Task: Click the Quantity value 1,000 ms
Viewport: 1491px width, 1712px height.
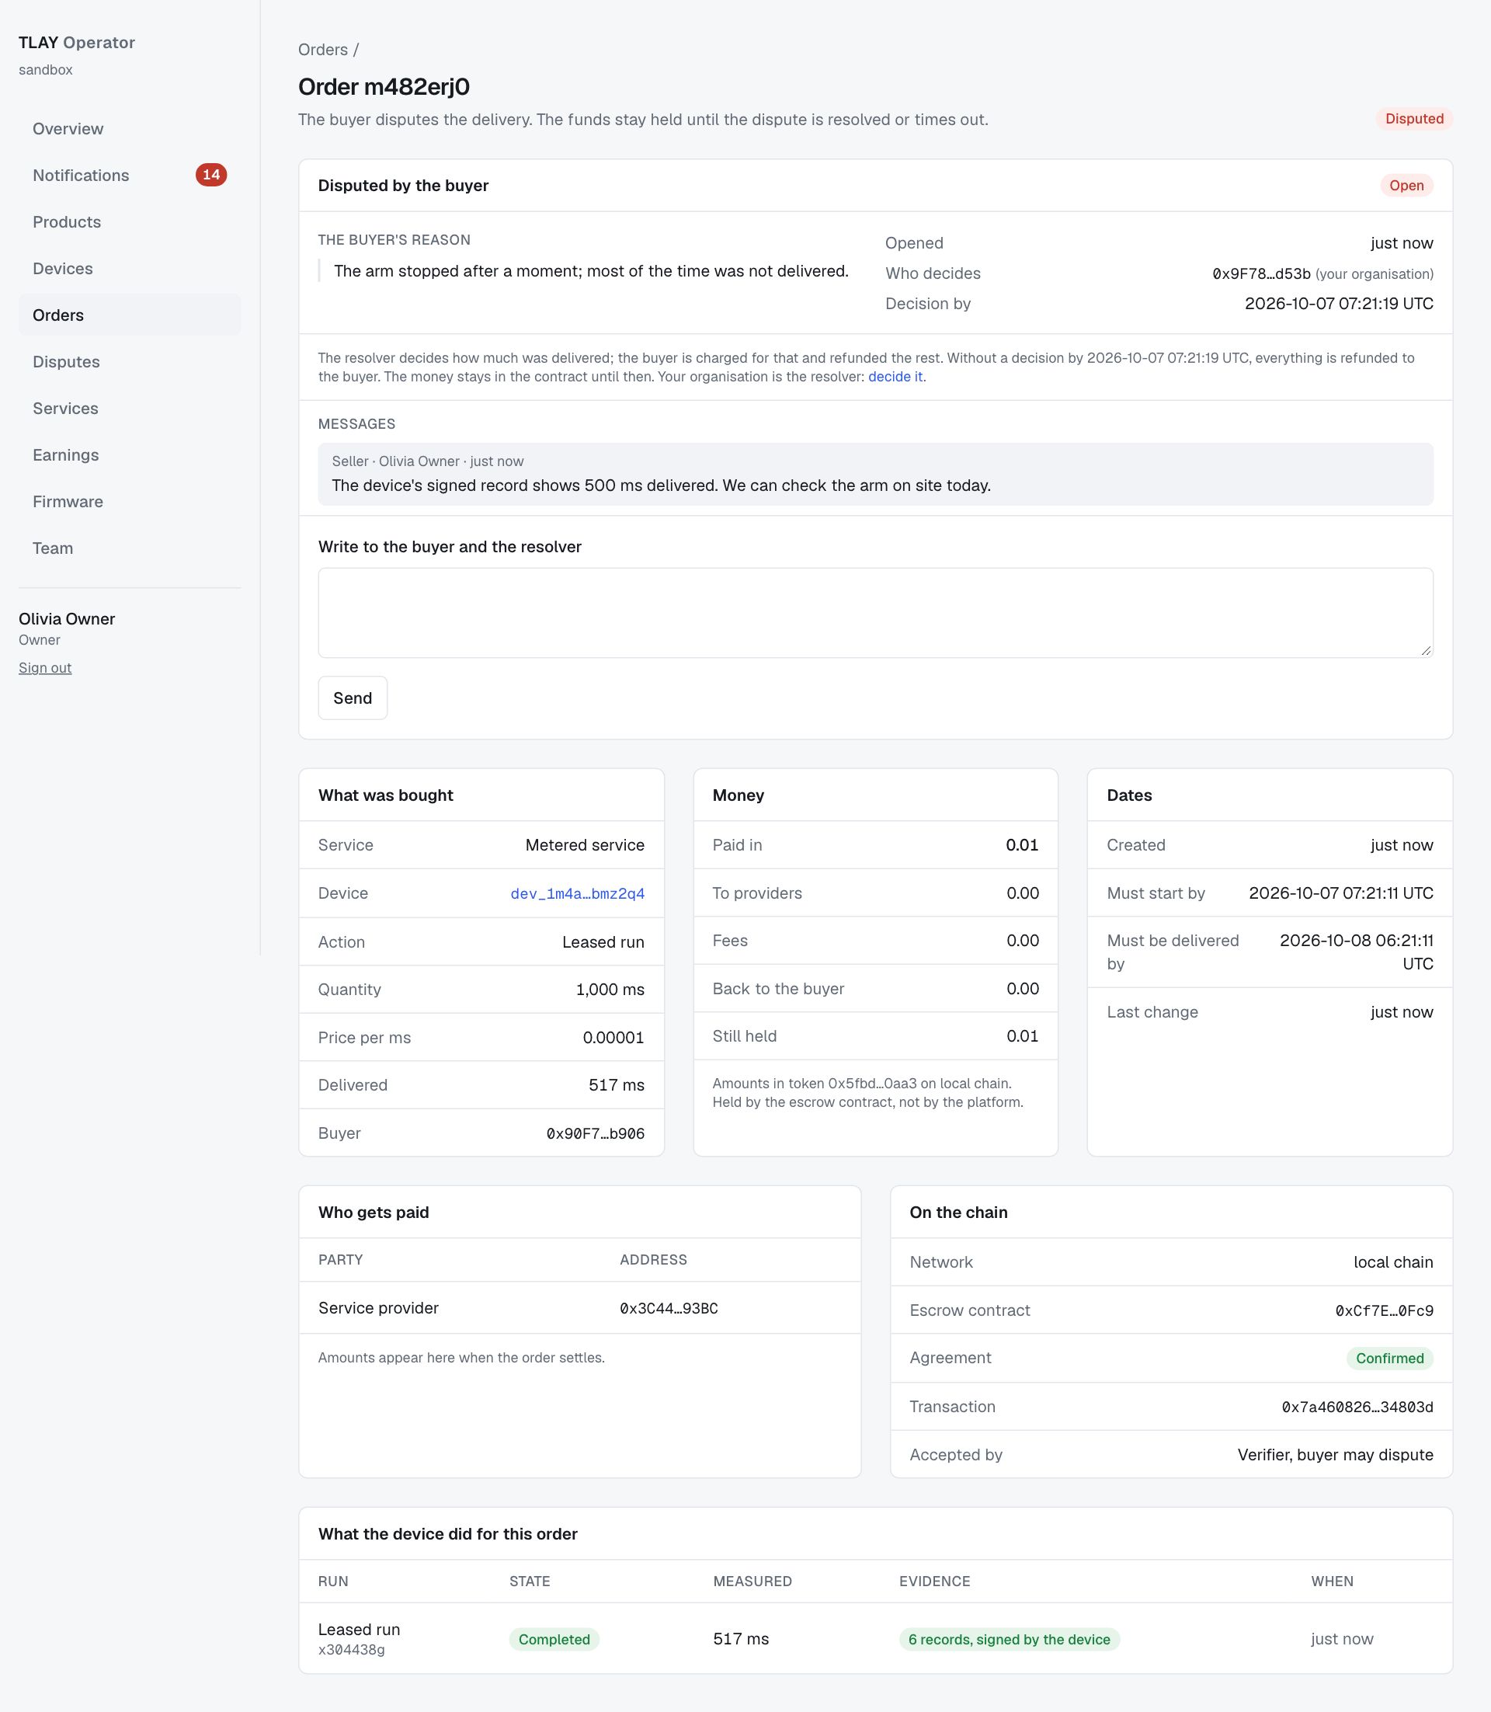Action: point(610,990)
